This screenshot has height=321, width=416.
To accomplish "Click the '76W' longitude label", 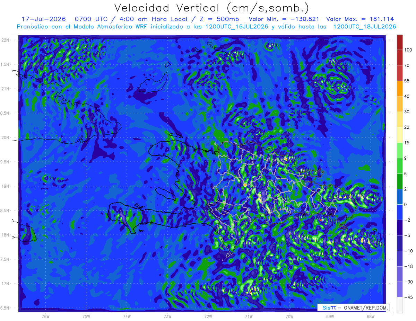I will point(45,316).
